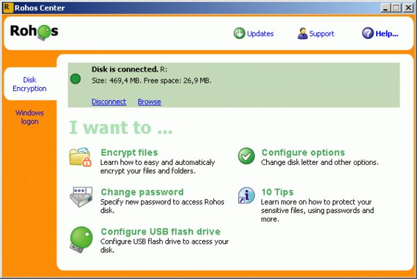Image resolution: width=417 pixels, height=279 pixels.
Task: Open the 10 Tips heading
Action: pos(277,192)
